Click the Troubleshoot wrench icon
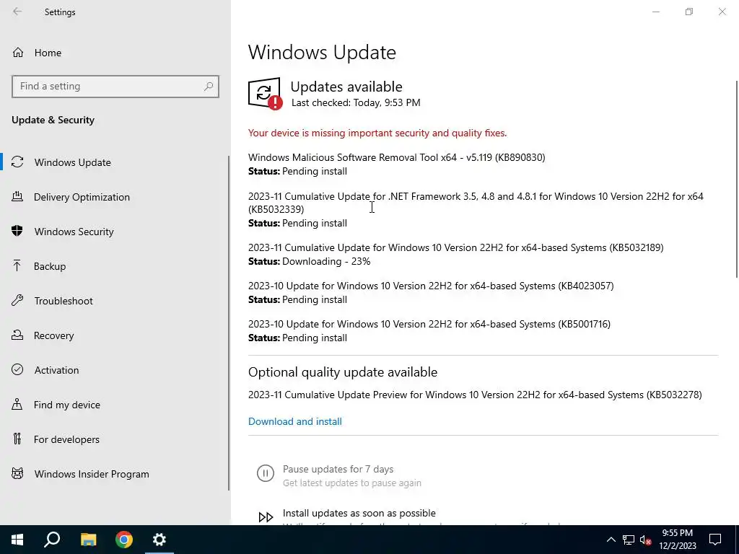This screenshot has height=554, width=739. (17, 301)
